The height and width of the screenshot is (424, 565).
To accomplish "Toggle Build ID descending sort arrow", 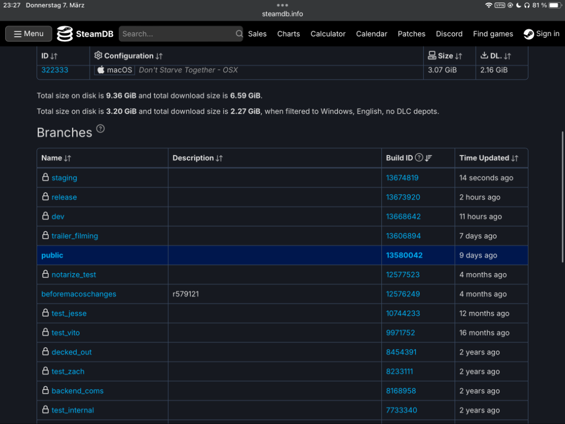I will pyautogui.click(x=429, y=158).
